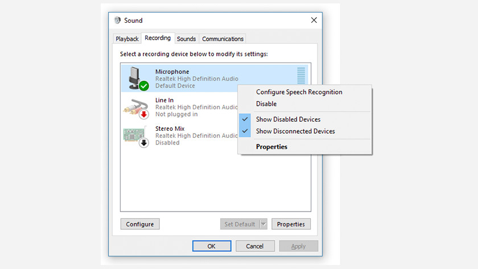Switch to the Recording tab

pos(158,38)
